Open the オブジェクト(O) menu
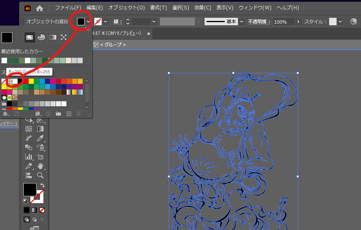 127,8
